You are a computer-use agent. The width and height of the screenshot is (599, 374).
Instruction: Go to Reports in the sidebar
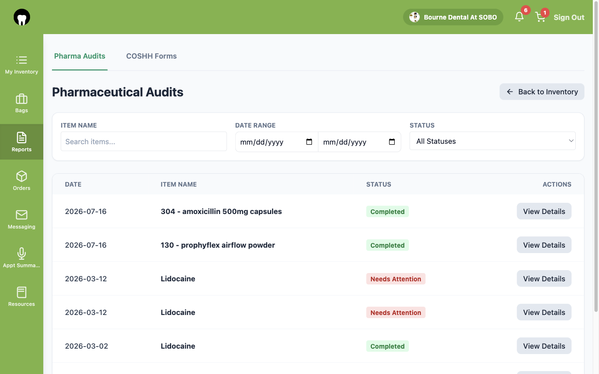[x=22, y=142]
